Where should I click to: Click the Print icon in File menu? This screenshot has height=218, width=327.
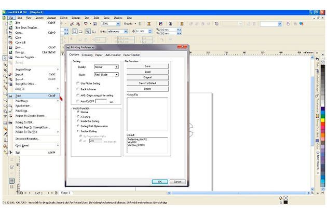[x=11, y=96]
